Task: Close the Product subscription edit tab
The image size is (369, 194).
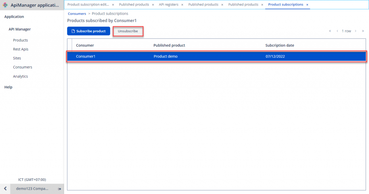Action: (x=113, y=5)
